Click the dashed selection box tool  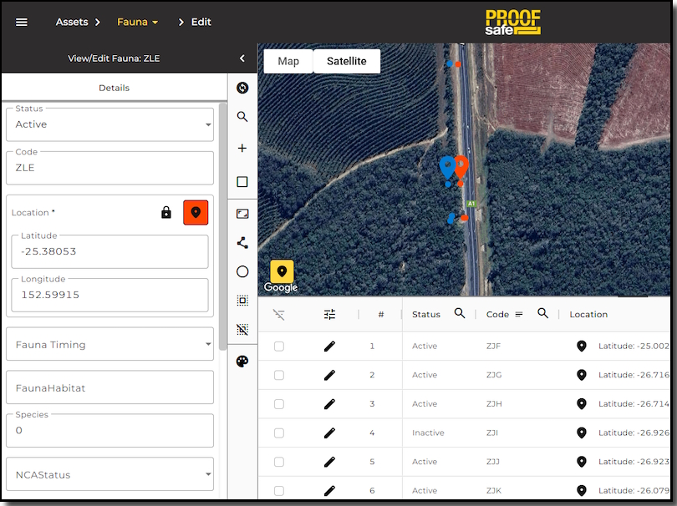(x=242, y=300)
